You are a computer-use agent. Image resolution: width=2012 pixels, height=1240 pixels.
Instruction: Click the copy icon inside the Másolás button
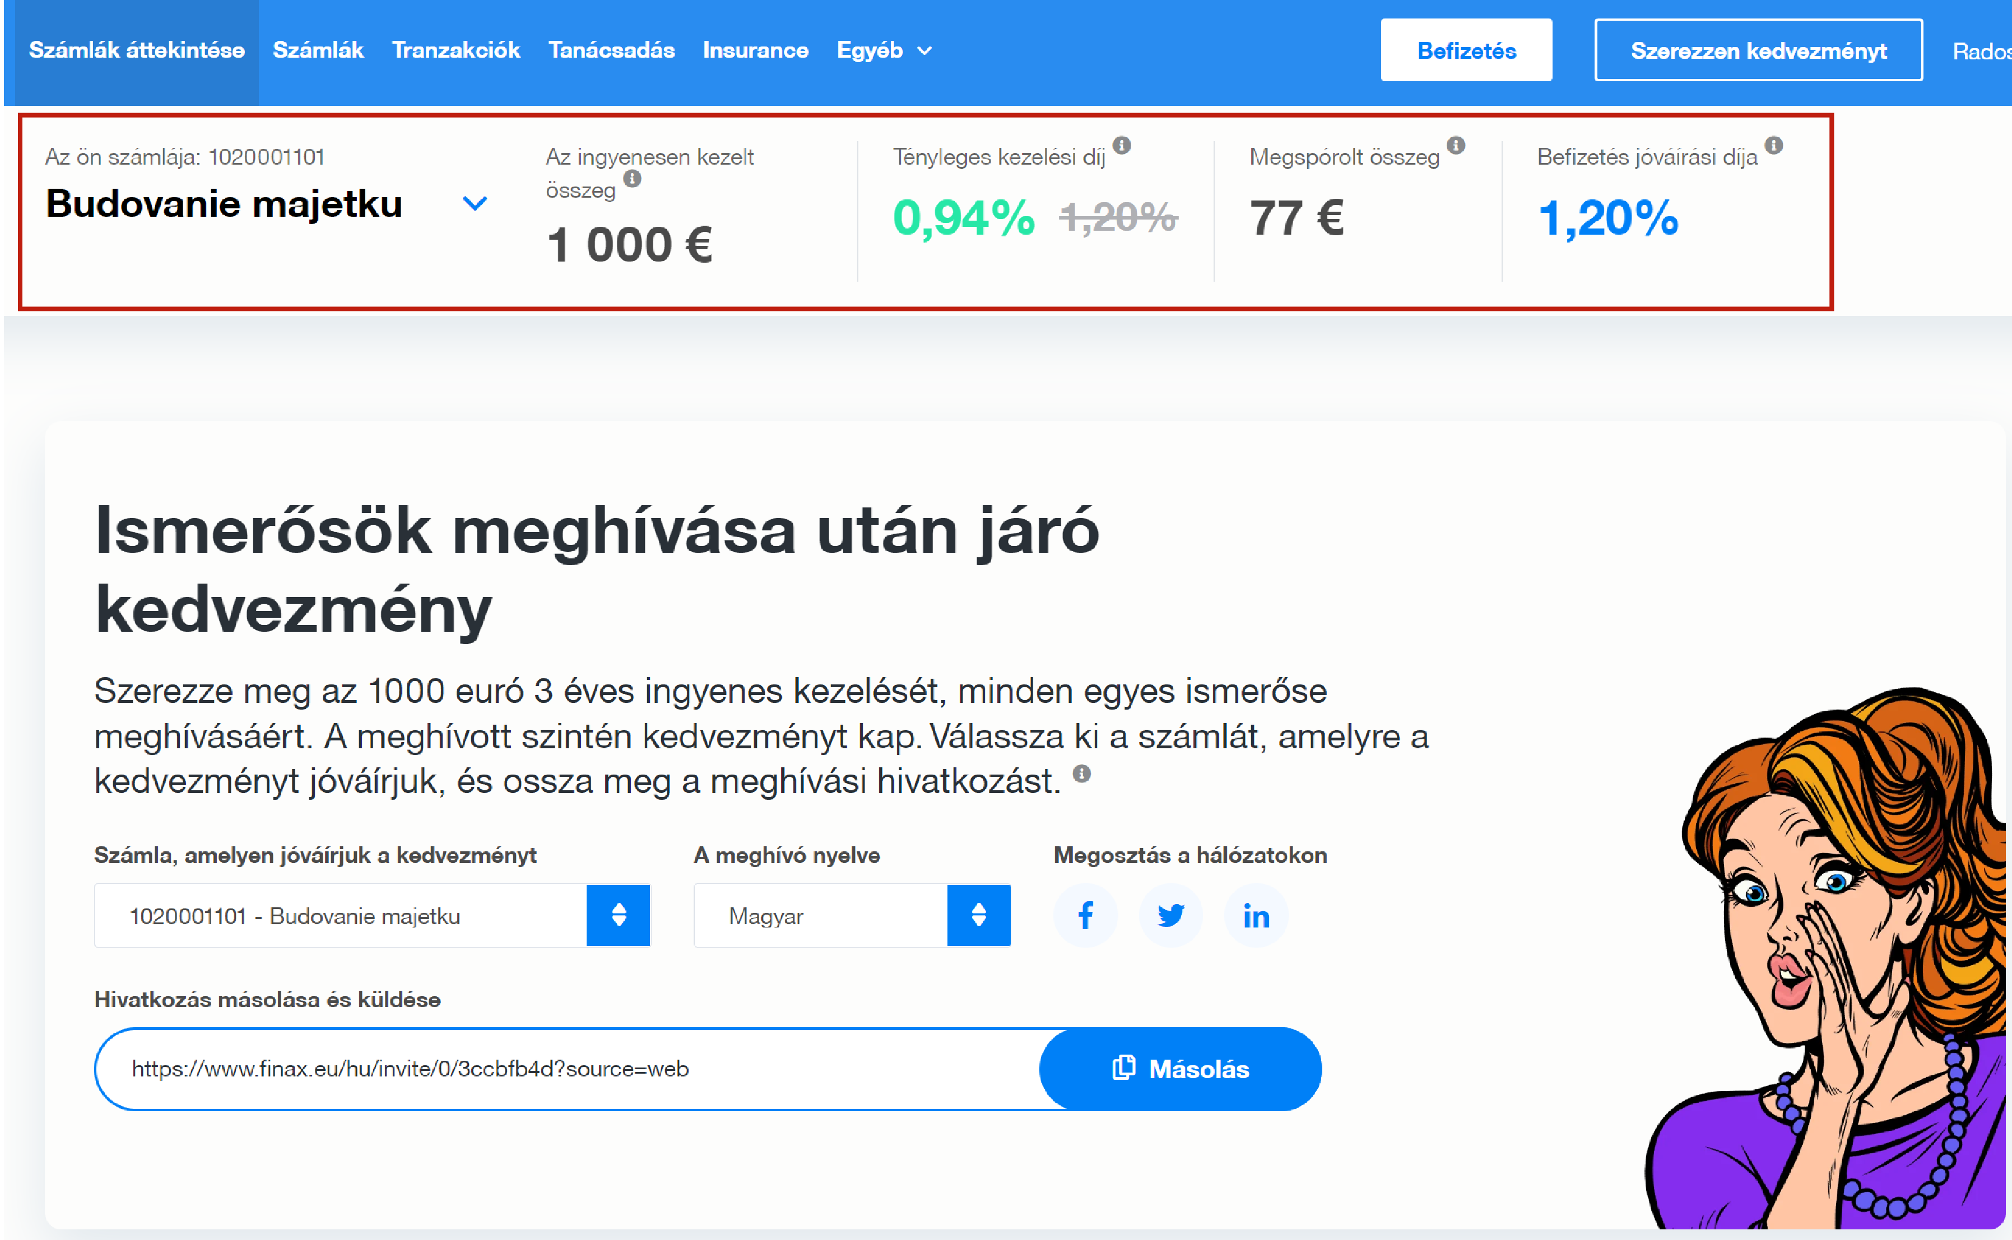(x=1124, y=1069)
